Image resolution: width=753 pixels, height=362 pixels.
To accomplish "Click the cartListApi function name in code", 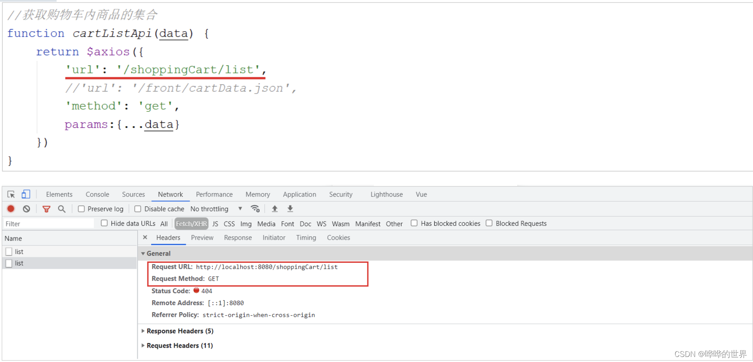I will click(x=112, y=33).
